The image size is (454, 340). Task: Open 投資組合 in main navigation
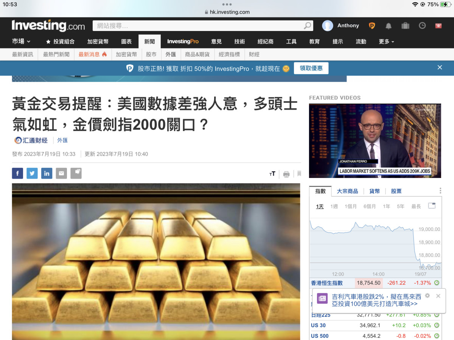pos(60,42)
